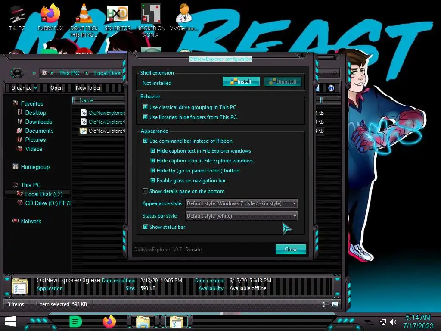
Task: Expand the Favorites group
Action: [x=32, y=103]
